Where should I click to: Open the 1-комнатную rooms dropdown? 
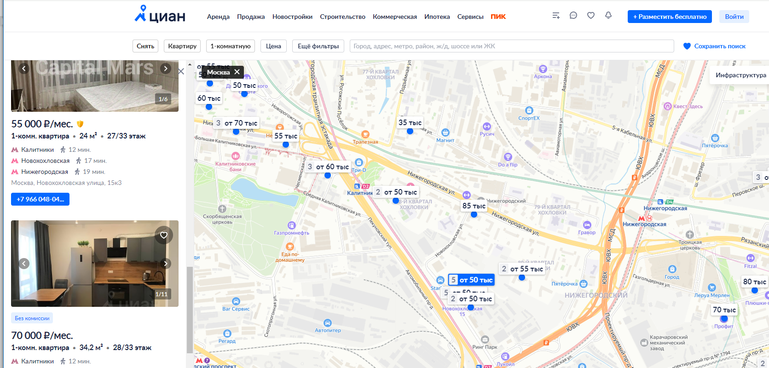(231, 46)
